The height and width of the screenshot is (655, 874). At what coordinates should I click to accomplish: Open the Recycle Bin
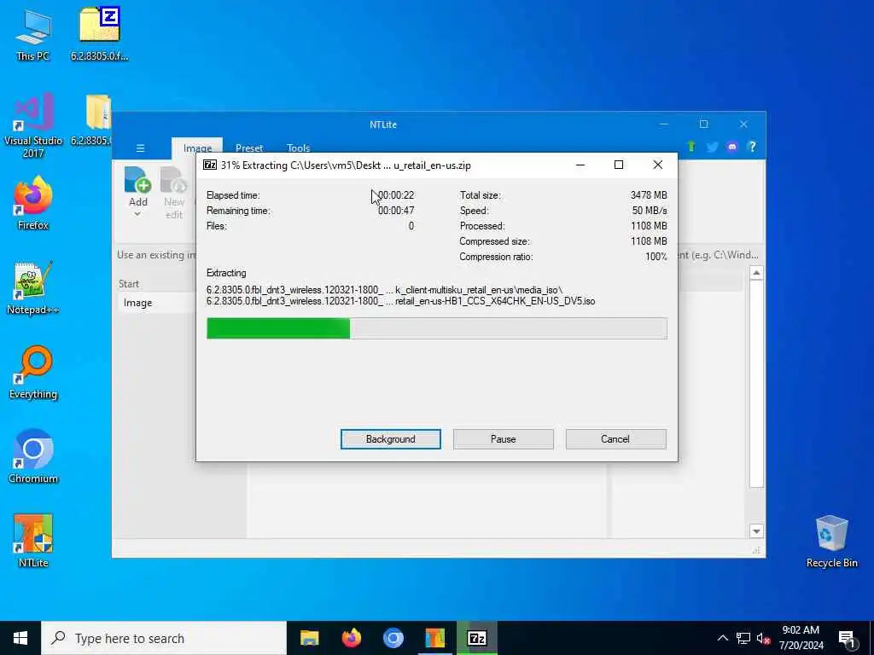(831, 542)
